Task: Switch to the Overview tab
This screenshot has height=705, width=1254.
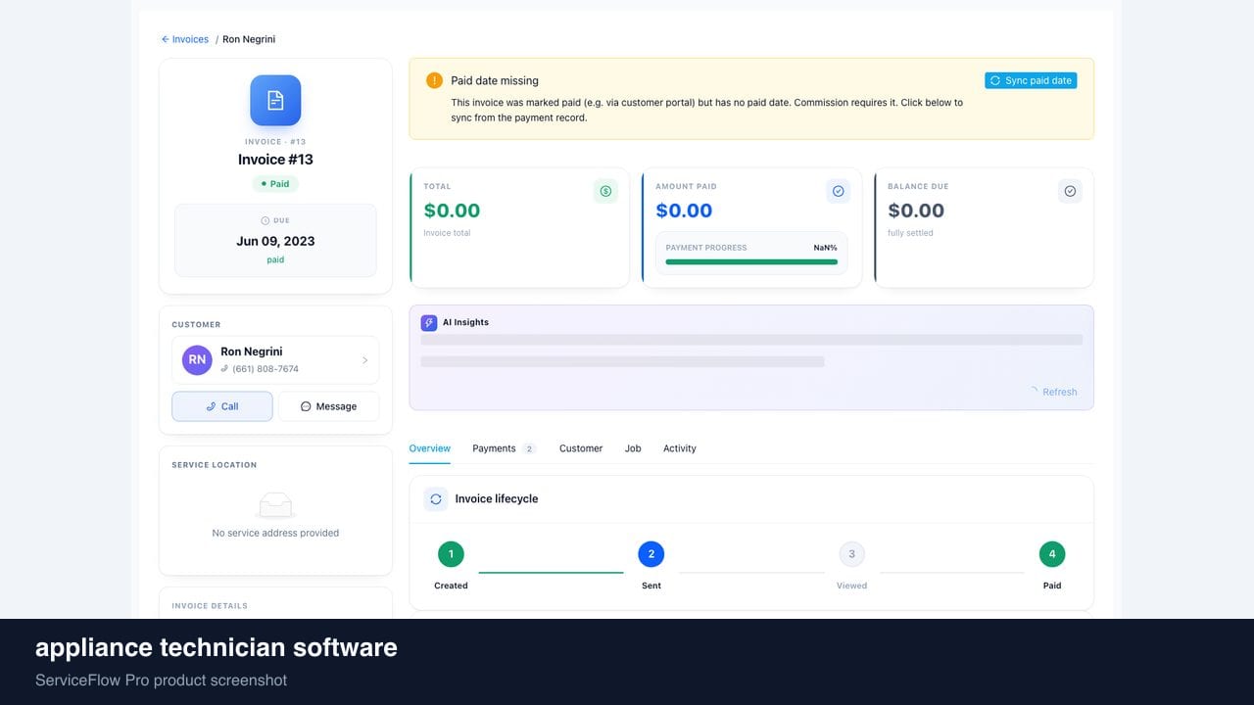Action: point(430,448)
